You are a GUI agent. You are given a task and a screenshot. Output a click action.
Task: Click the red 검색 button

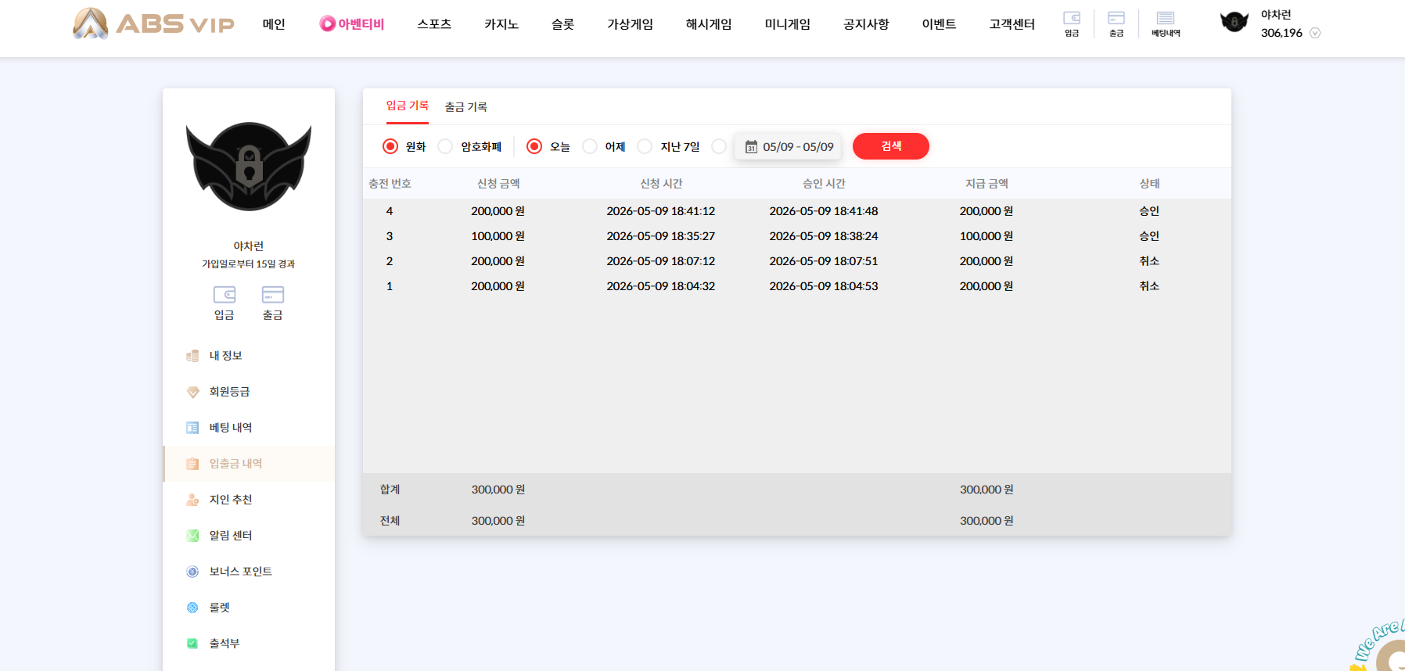coord(891,146)
